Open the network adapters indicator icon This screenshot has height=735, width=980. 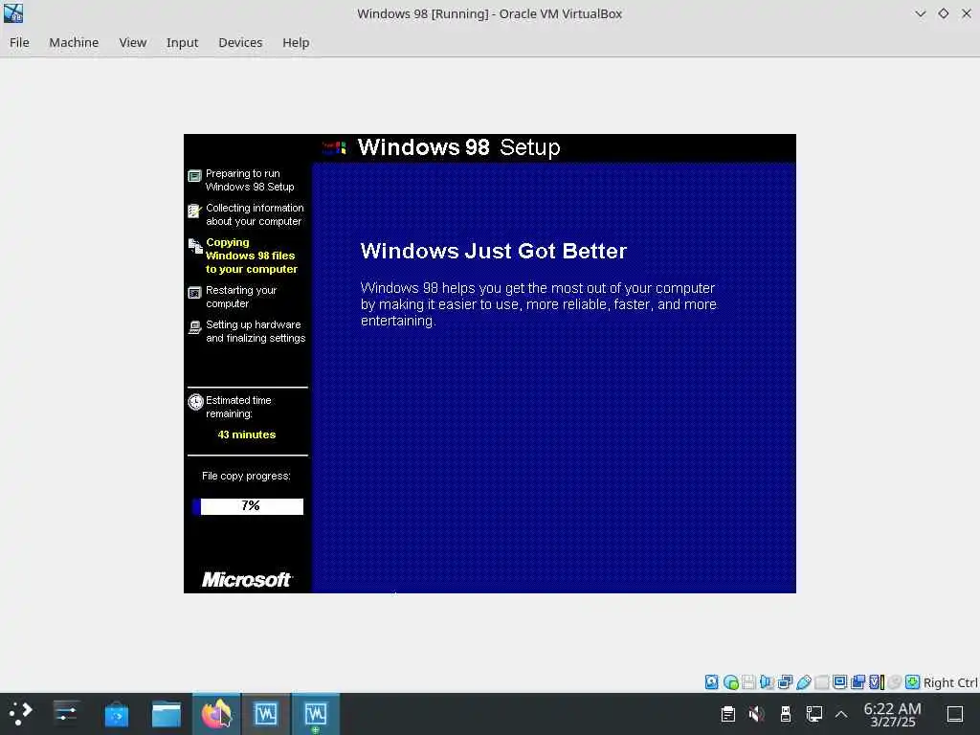[785, 681]
